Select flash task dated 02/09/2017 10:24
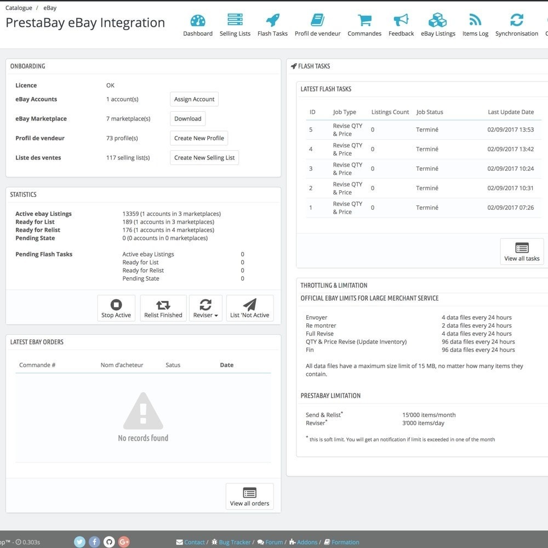The width and height of the screenshot is (548, 548). (x=424, y=169)
